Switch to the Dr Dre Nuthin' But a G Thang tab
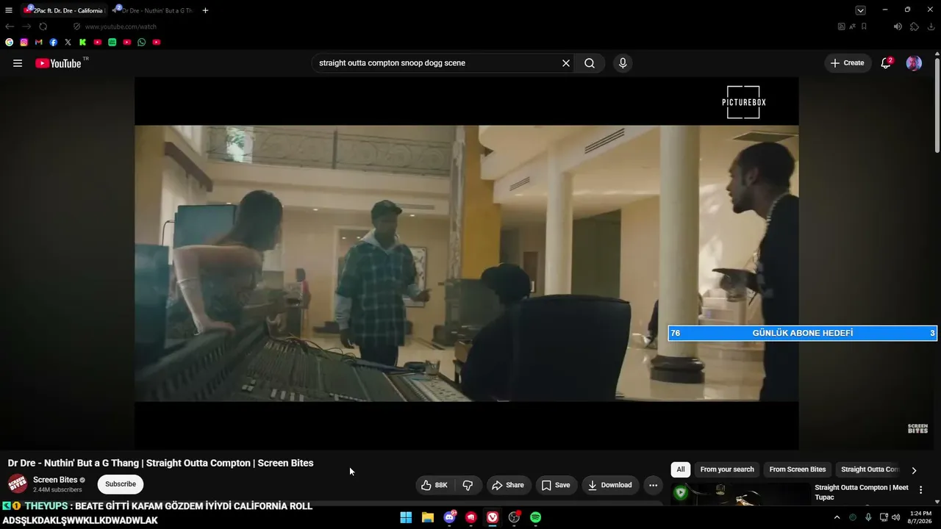Image resolution: width=941 pixels, height=529 pixels. (x=154, y=10)
